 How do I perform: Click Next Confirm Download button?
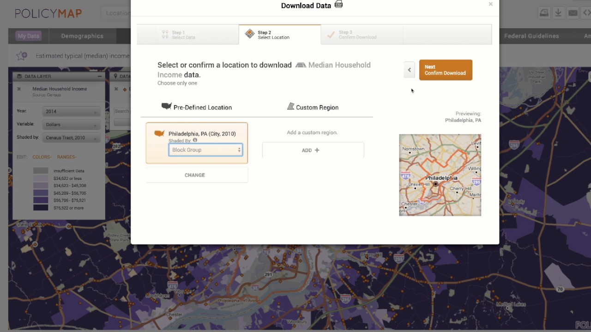pos(446,70)
